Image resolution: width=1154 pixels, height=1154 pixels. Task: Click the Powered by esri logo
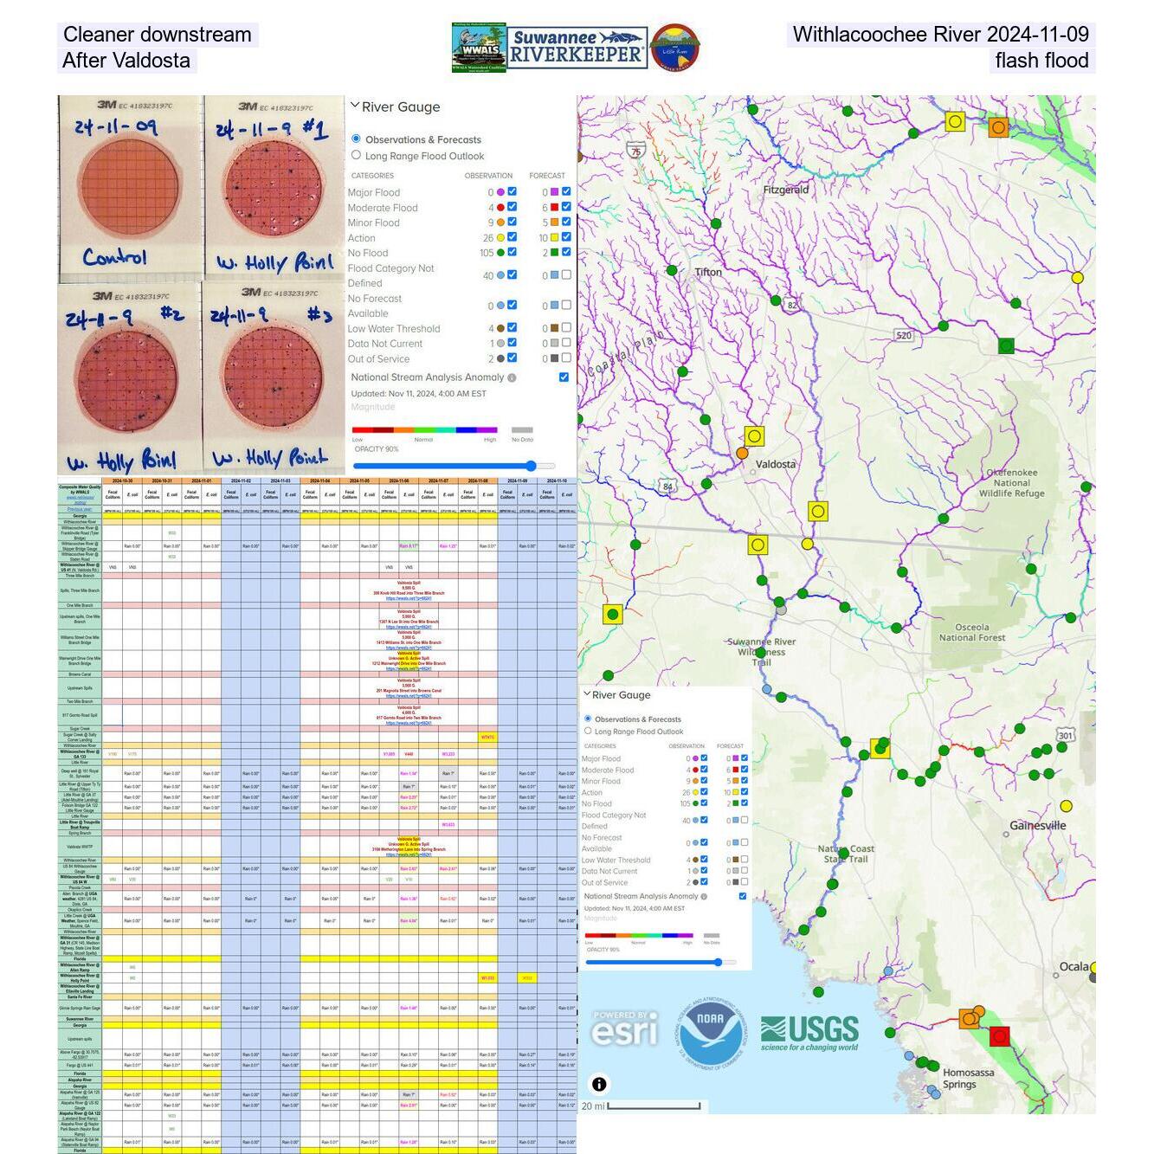(x=624, y=1028)
